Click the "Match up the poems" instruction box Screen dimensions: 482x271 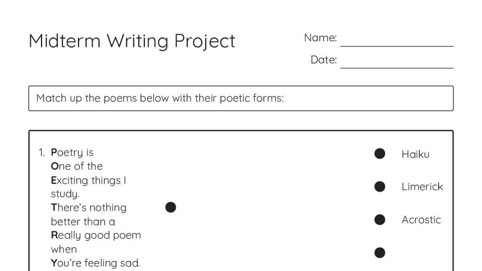(x=241, y=98)
